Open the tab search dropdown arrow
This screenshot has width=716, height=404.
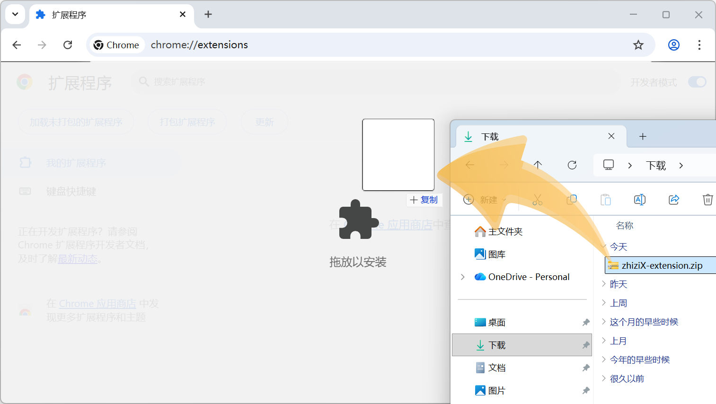coord(15,15)
